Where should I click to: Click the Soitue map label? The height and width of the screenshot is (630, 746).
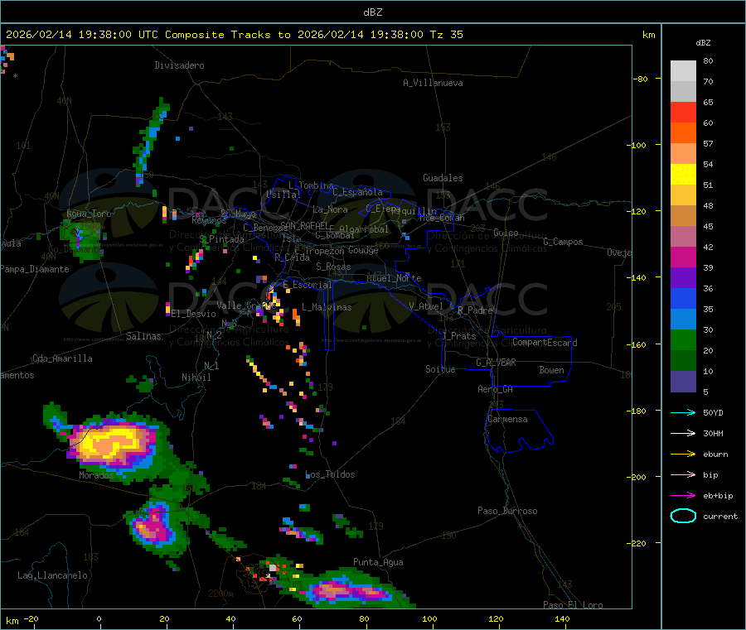tap(440, 369)
